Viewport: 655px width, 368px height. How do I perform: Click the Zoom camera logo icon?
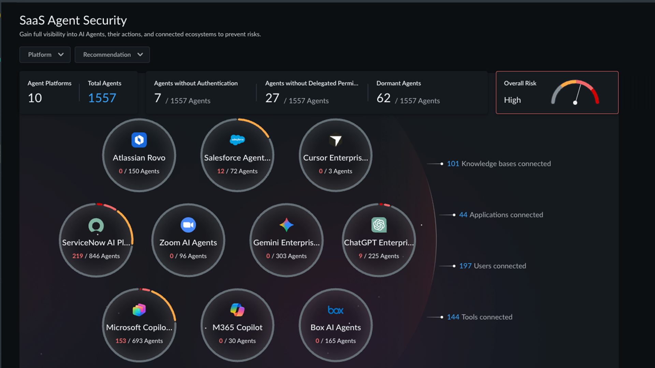click(x=188, y=225)
